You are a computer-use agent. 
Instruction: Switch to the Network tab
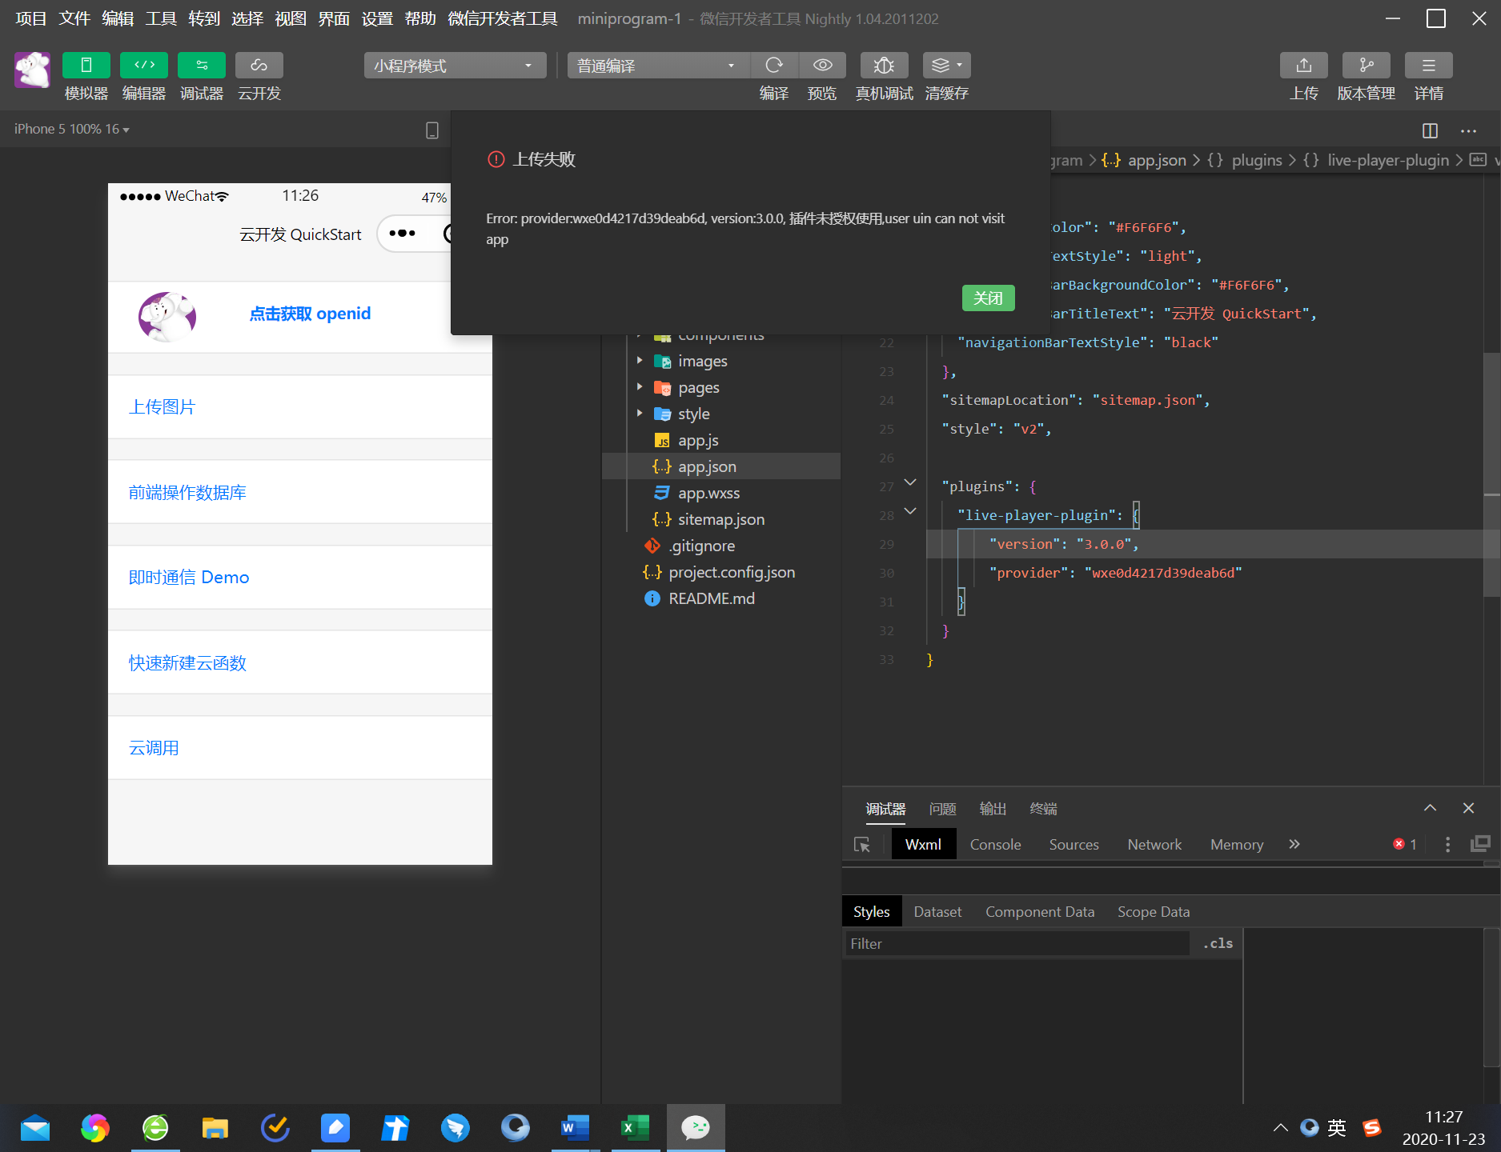pos(1154,844)
